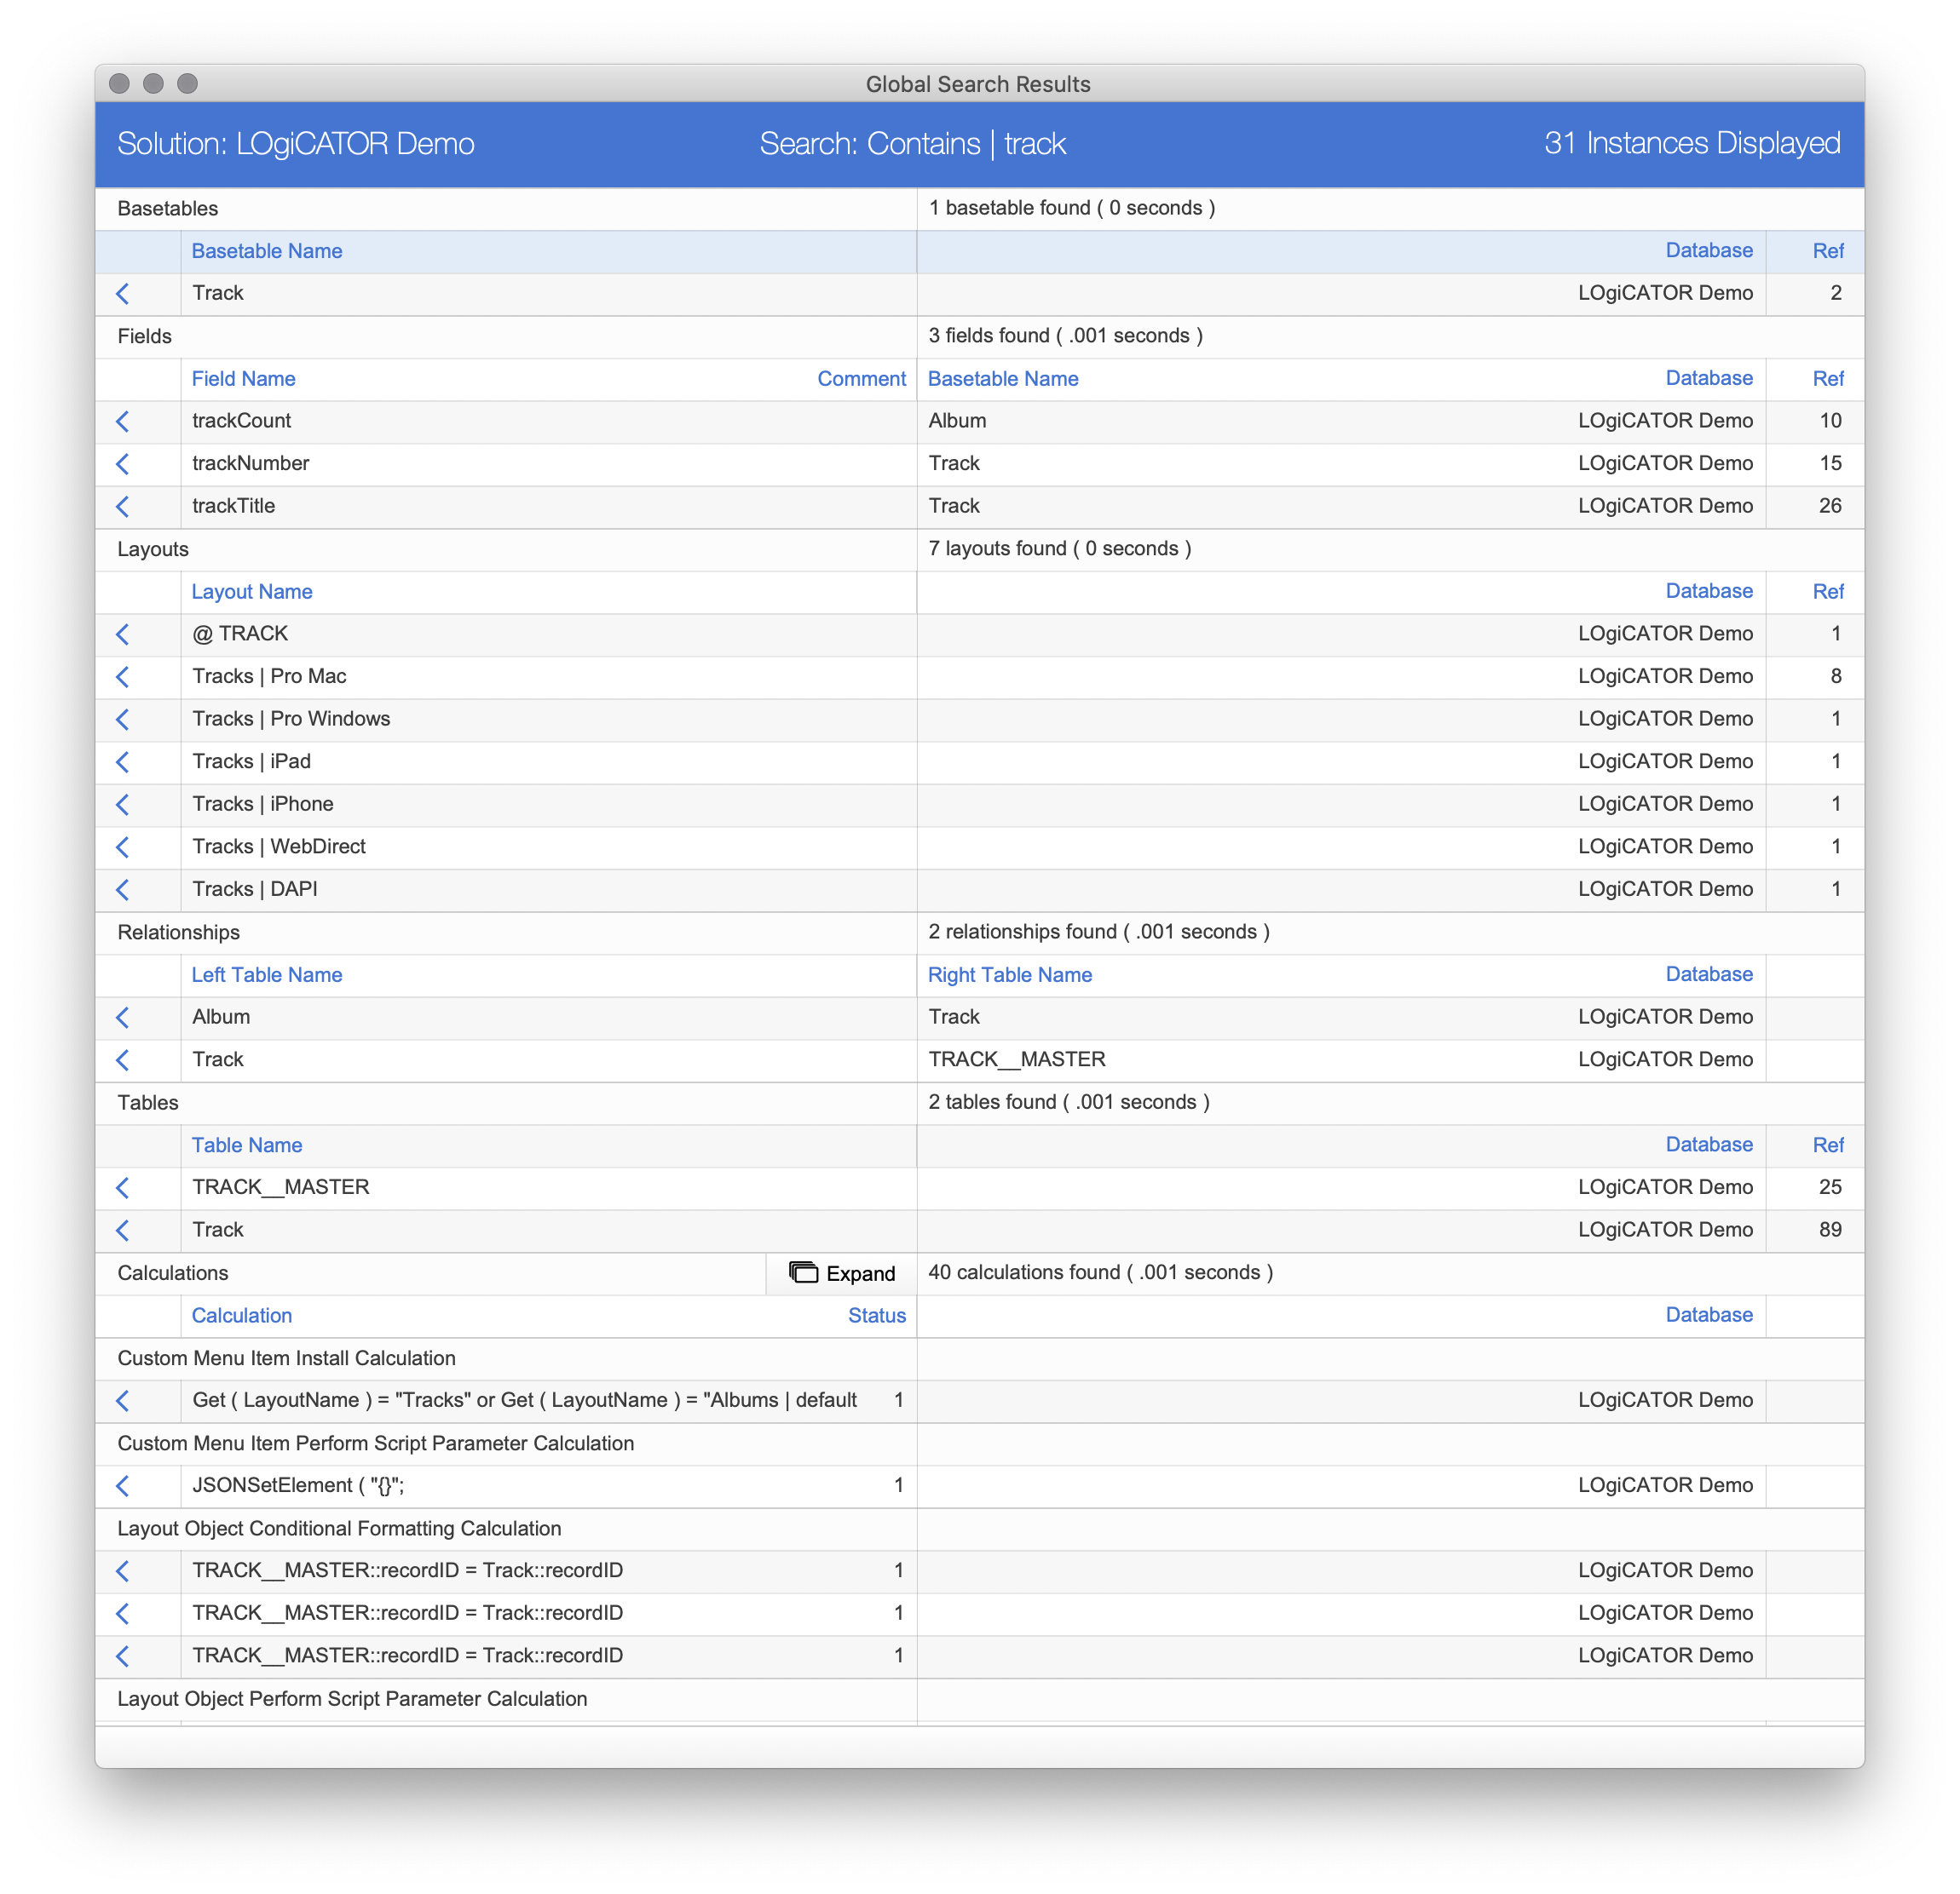Expand details for the trackTitle field
Image resolution: width=1960 pixels, height=1894 pixels.
(123, 506)
